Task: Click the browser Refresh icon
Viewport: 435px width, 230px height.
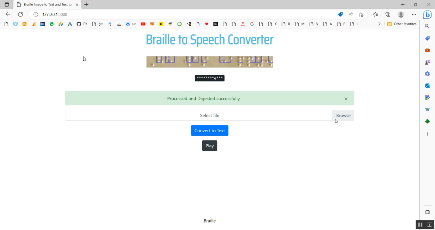Action: 20,14
